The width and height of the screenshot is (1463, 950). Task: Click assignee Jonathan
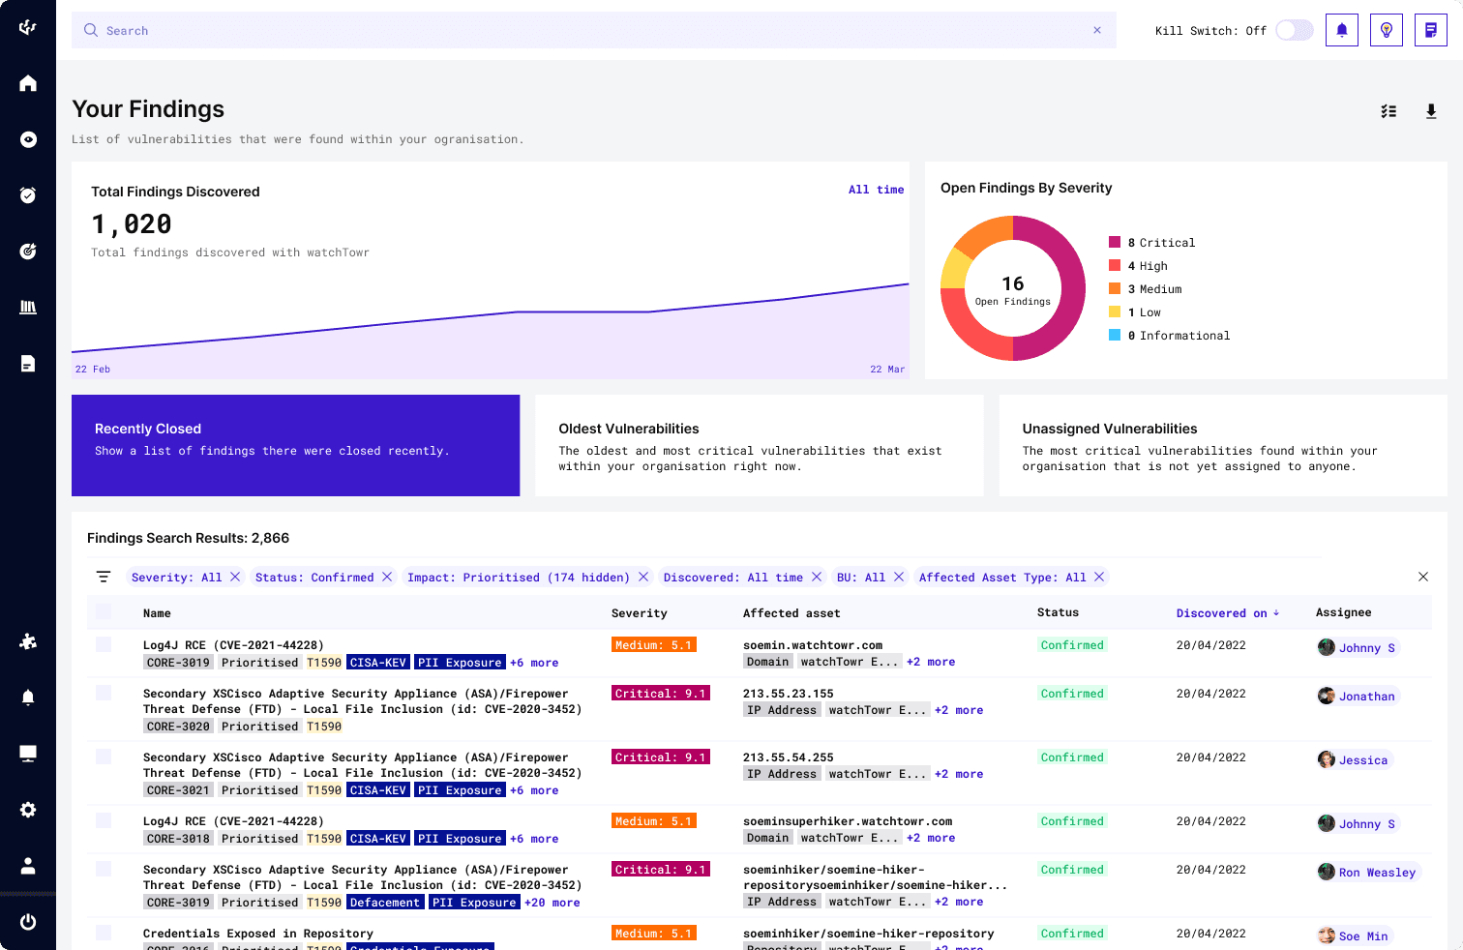click(1358, 696)
